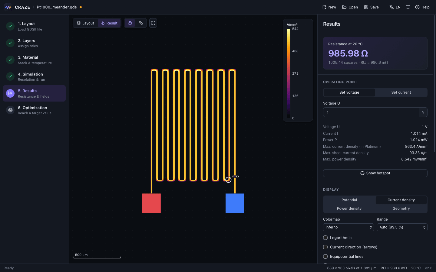Screen dimensions: 436x272
Task: Click the Optimization step target icon
Action: pyautogui.click(x=10, y=110)
